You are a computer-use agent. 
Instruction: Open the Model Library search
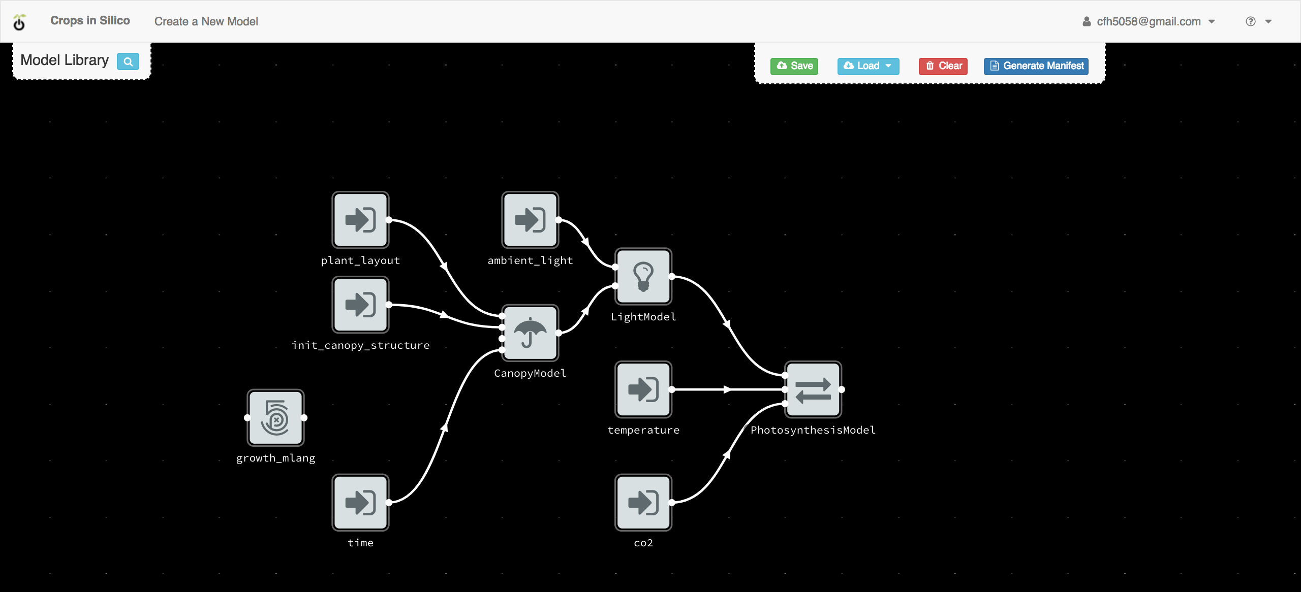coord(127,60)
